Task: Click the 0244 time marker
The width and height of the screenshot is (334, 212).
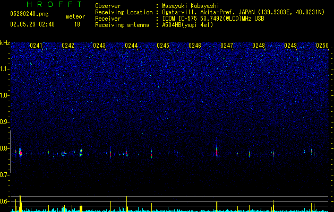Action: click(131, 46)
